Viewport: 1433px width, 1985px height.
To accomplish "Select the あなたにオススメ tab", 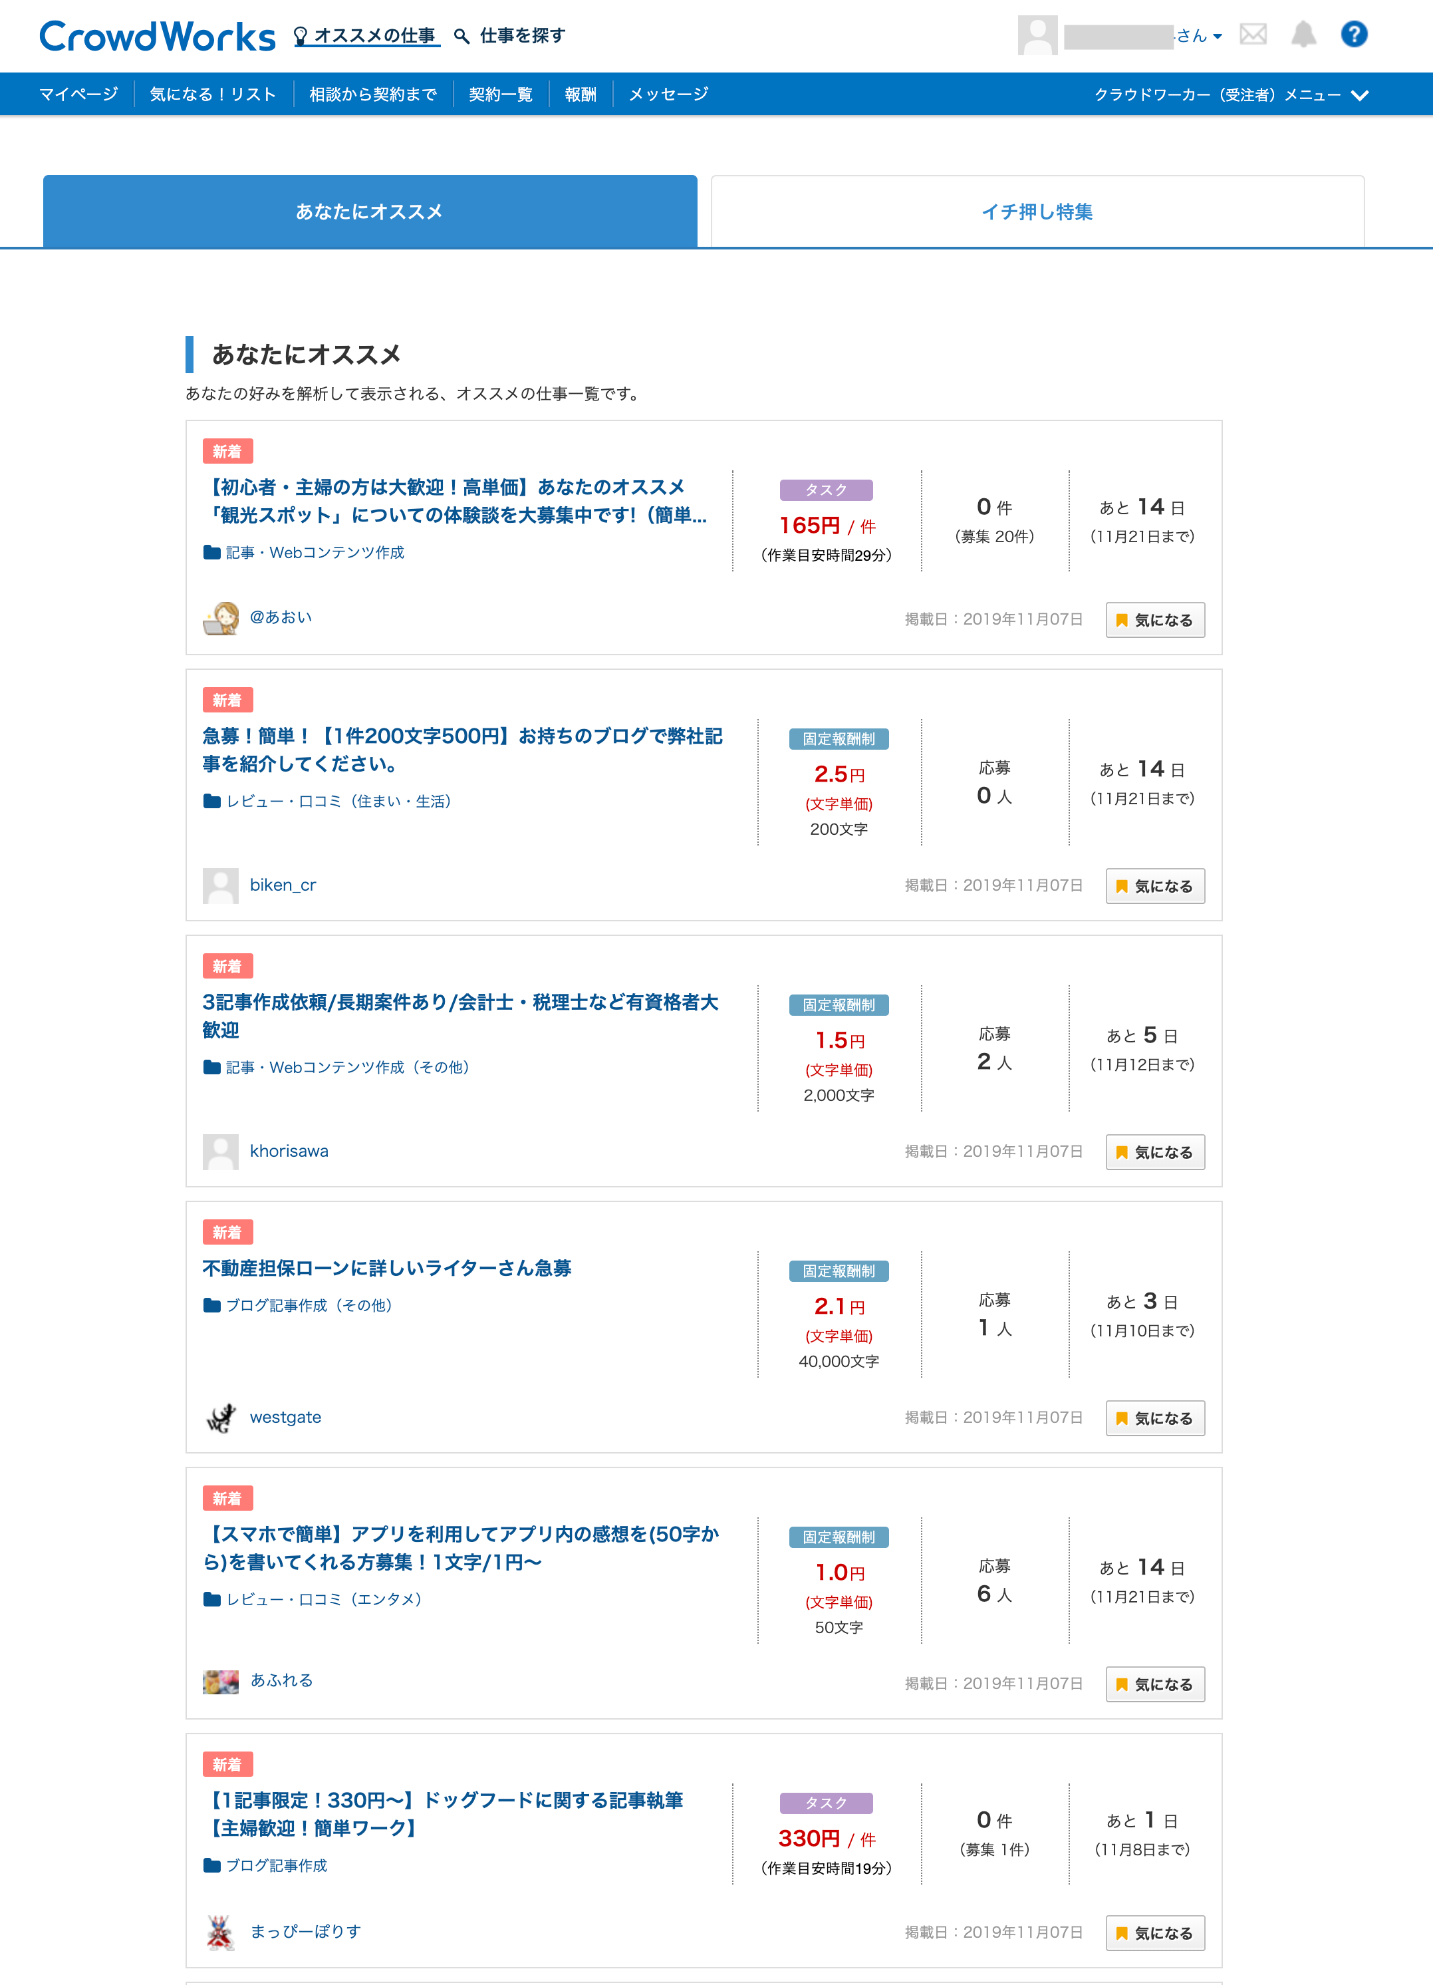I will (369, 212).
